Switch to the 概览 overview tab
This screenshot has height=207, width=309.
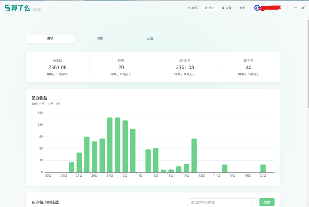click(x=50, y=39)
